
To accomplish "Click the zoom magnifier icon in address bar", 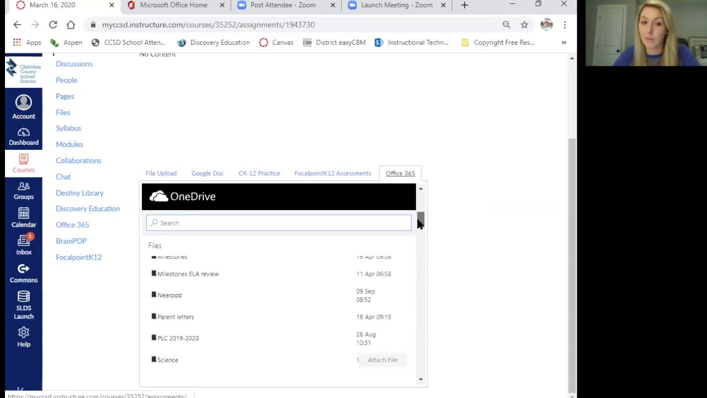I will (x=506, y=24).
